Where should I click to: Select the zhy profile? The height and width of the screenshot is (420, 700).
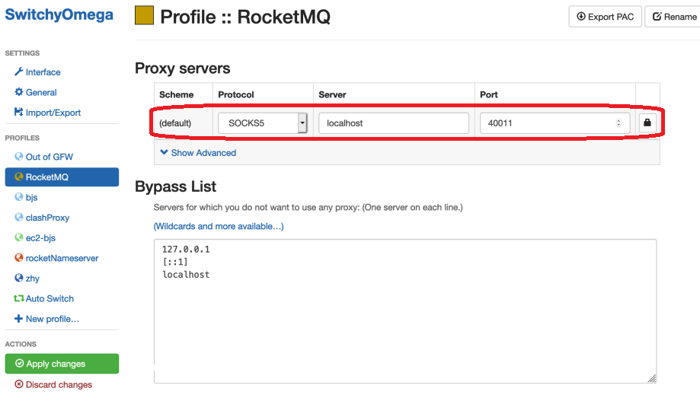(x=32, y=278)
